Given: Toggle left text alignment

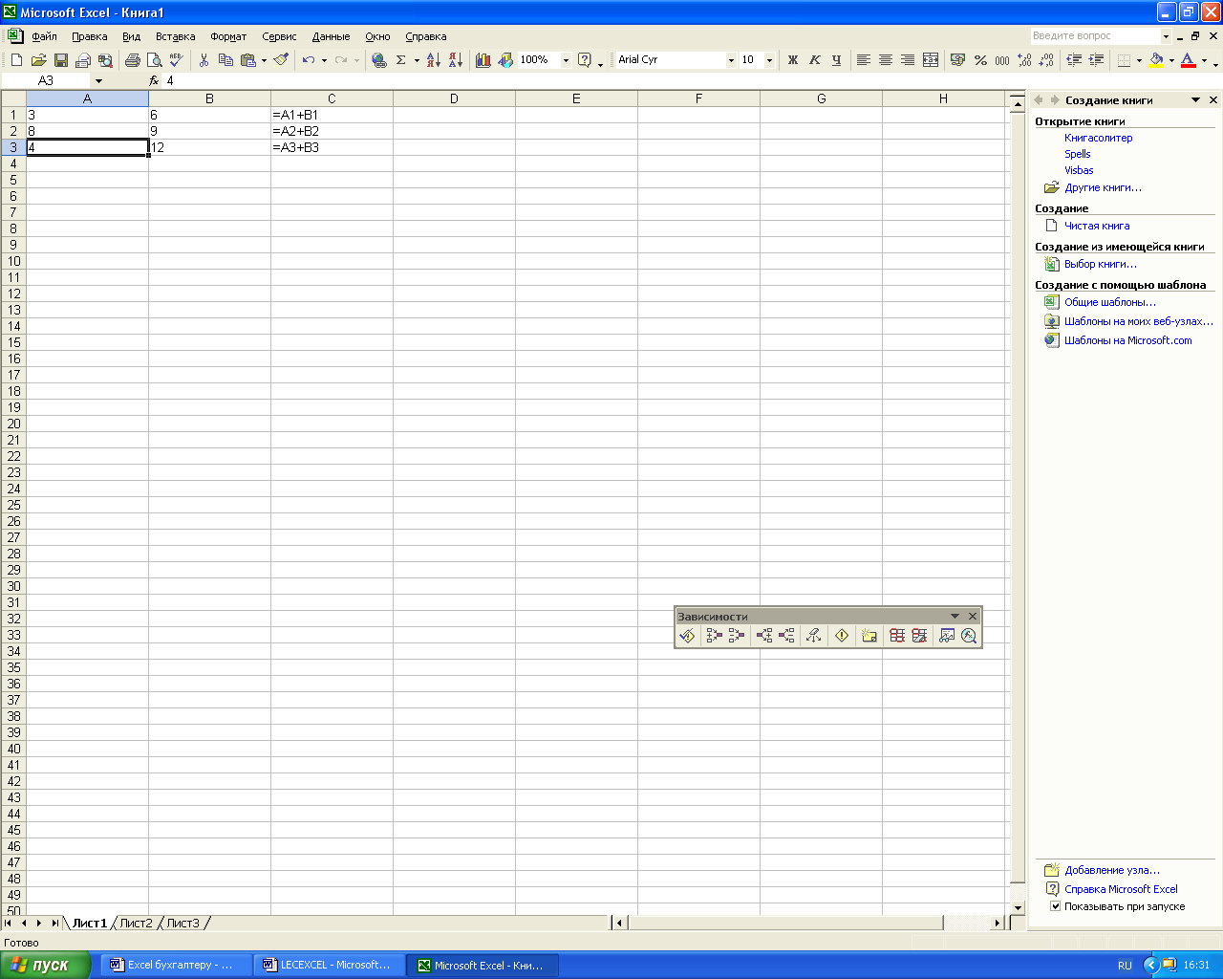Looking at the screenshot, I should [863, 60].
